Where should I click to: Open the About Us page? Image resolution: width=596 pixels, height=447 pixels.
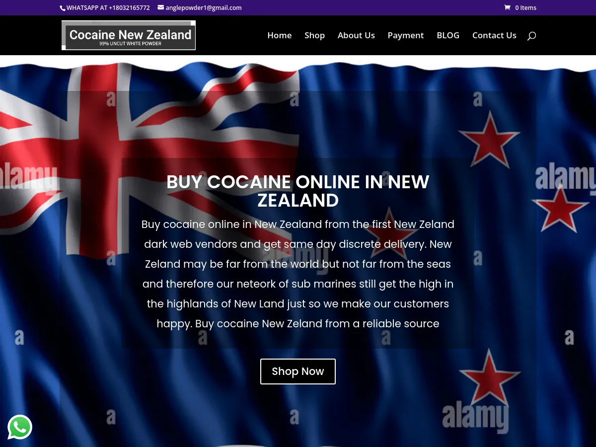tap(356, 35)
